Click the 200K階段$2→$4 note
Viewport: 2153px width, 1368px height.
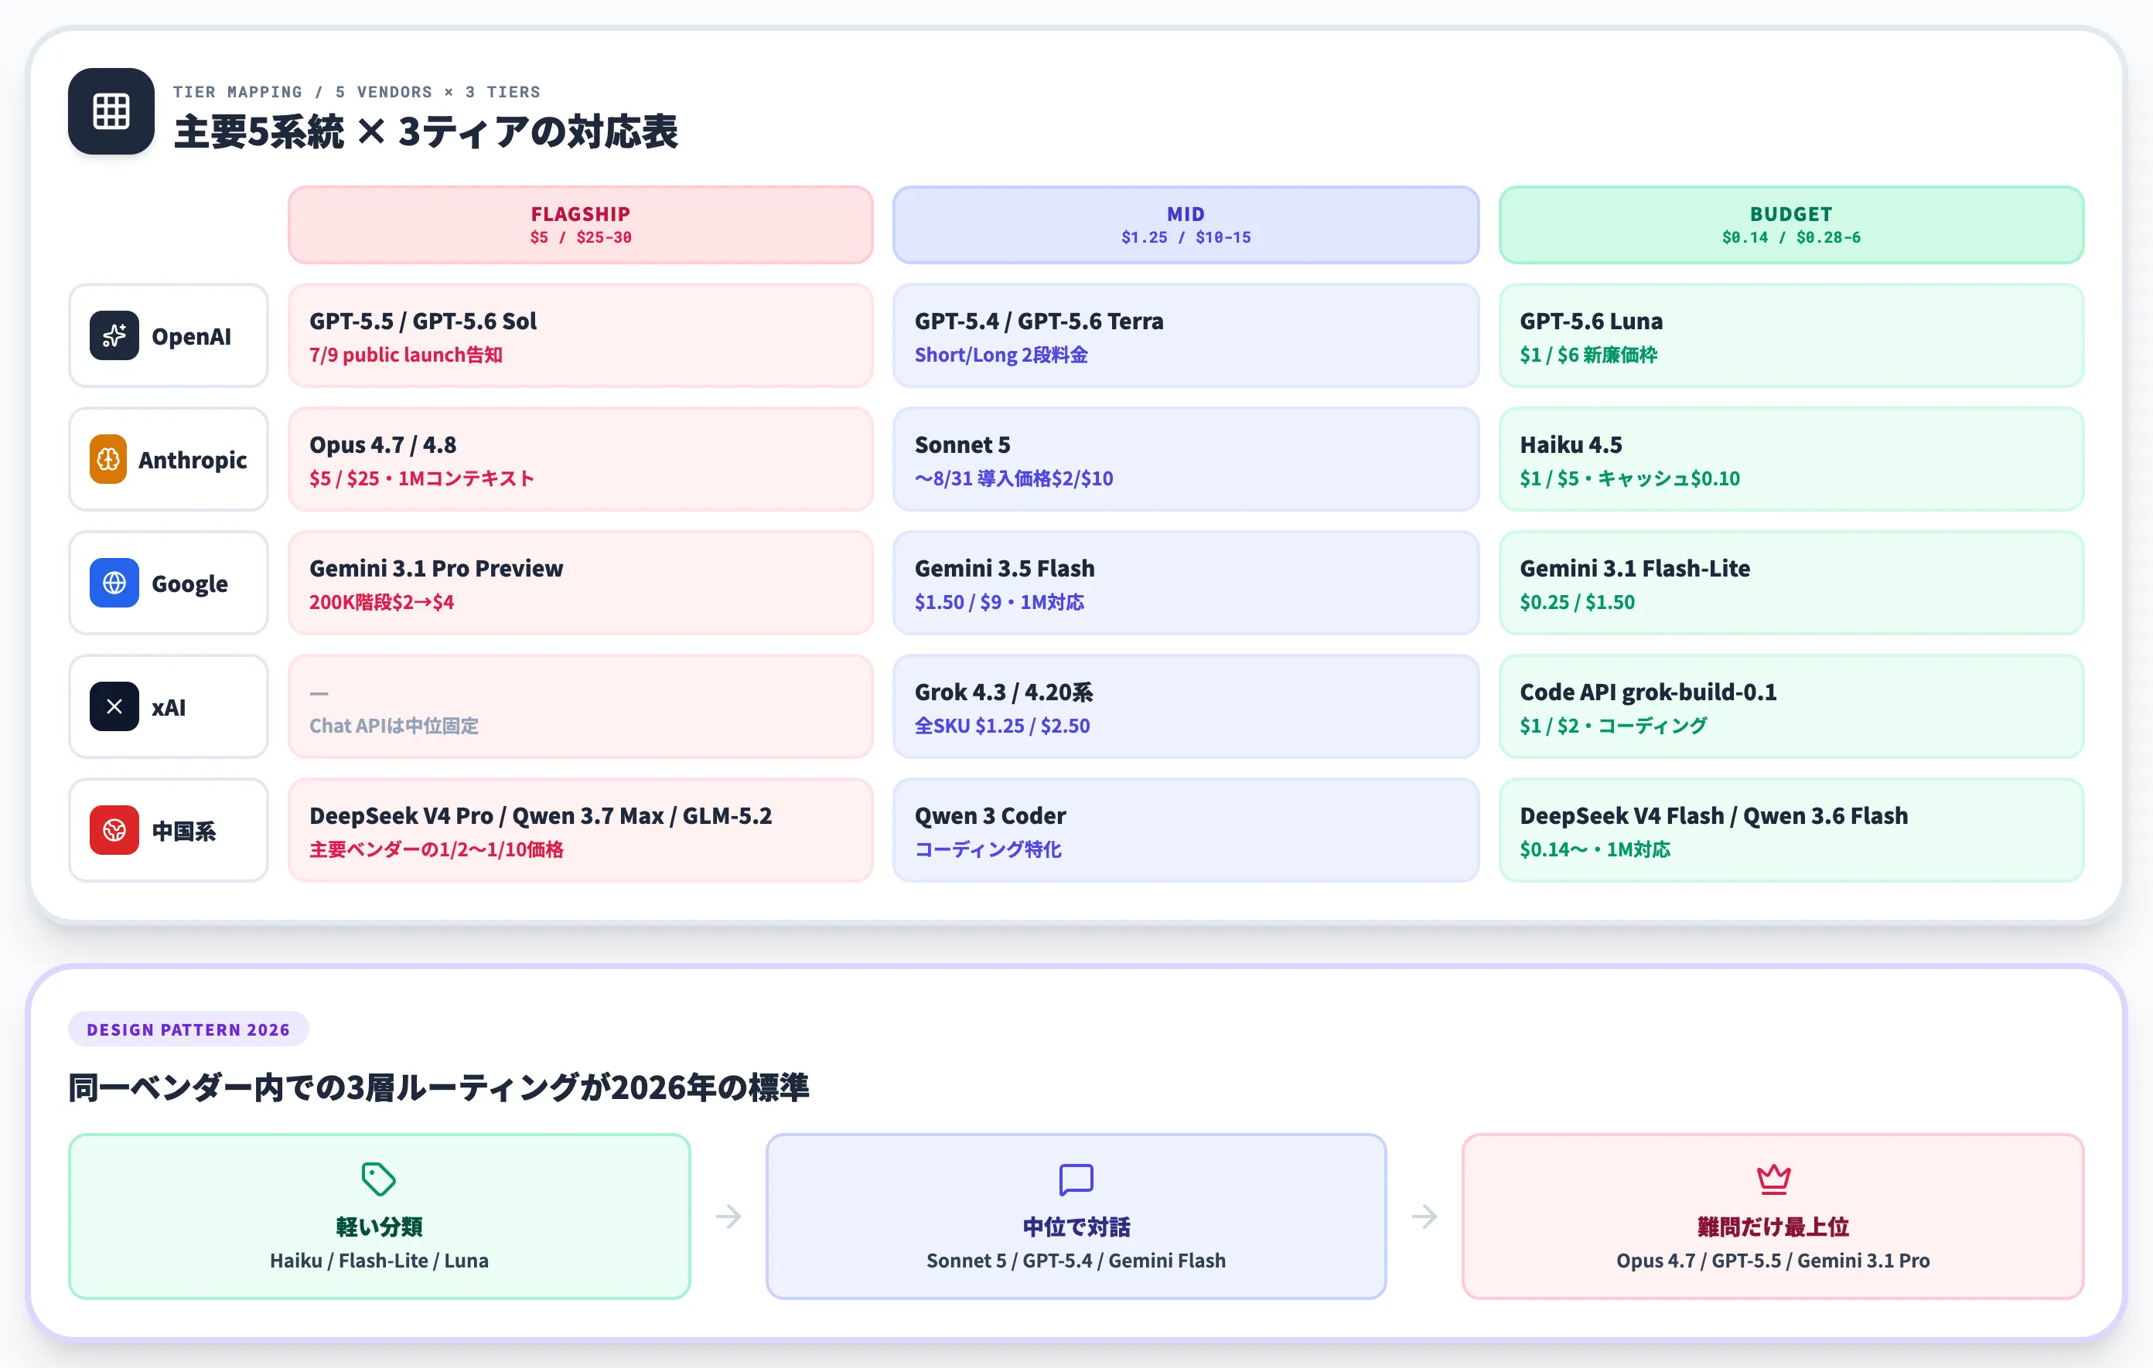382,602
